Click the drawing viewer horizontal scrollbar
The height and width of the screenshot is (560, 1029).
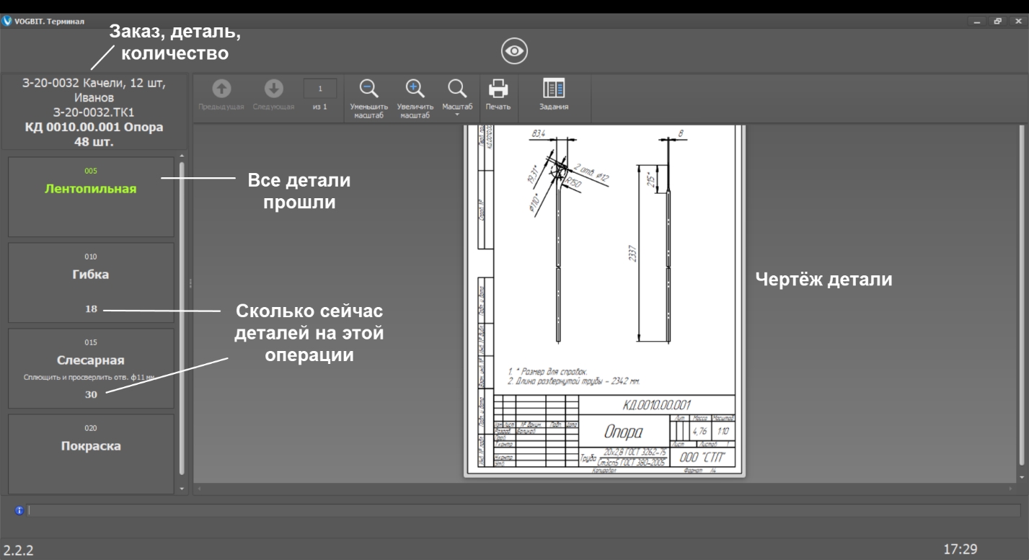pos(606,489)
